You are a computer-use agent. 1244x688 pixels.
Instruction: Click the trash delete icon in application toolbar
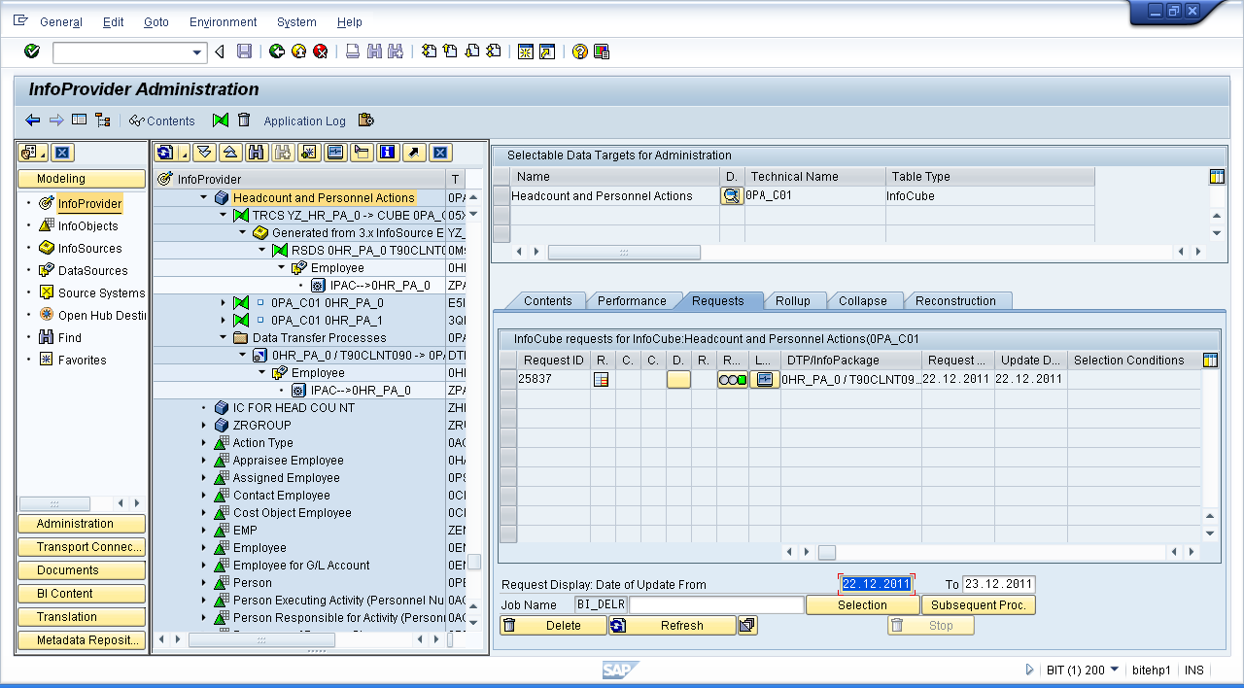pyautogui.click(x=244, y=120)
